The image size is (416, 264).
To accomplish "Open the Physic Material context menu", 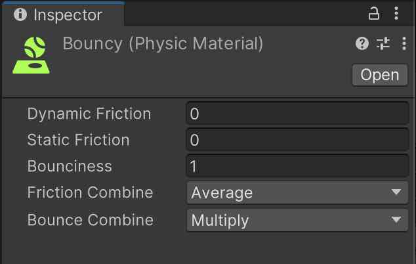I will tap(403, 44).
